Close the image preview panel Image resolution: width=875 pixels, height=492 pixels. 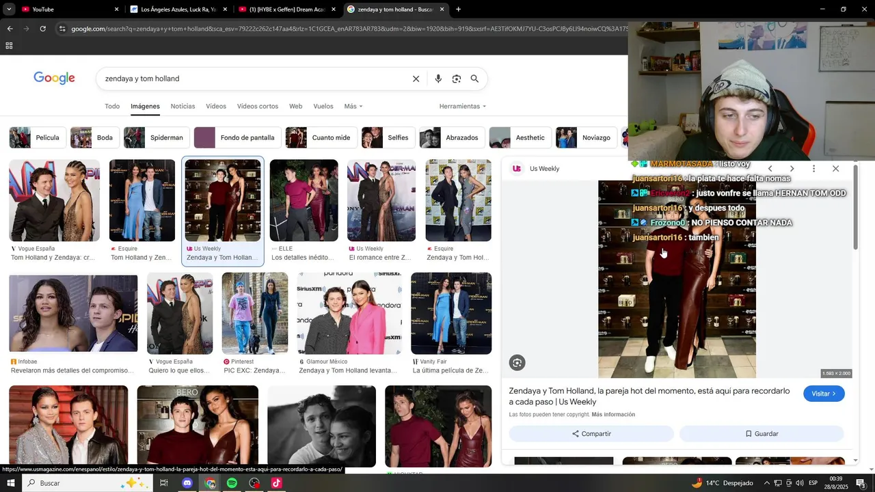point(835,169)
